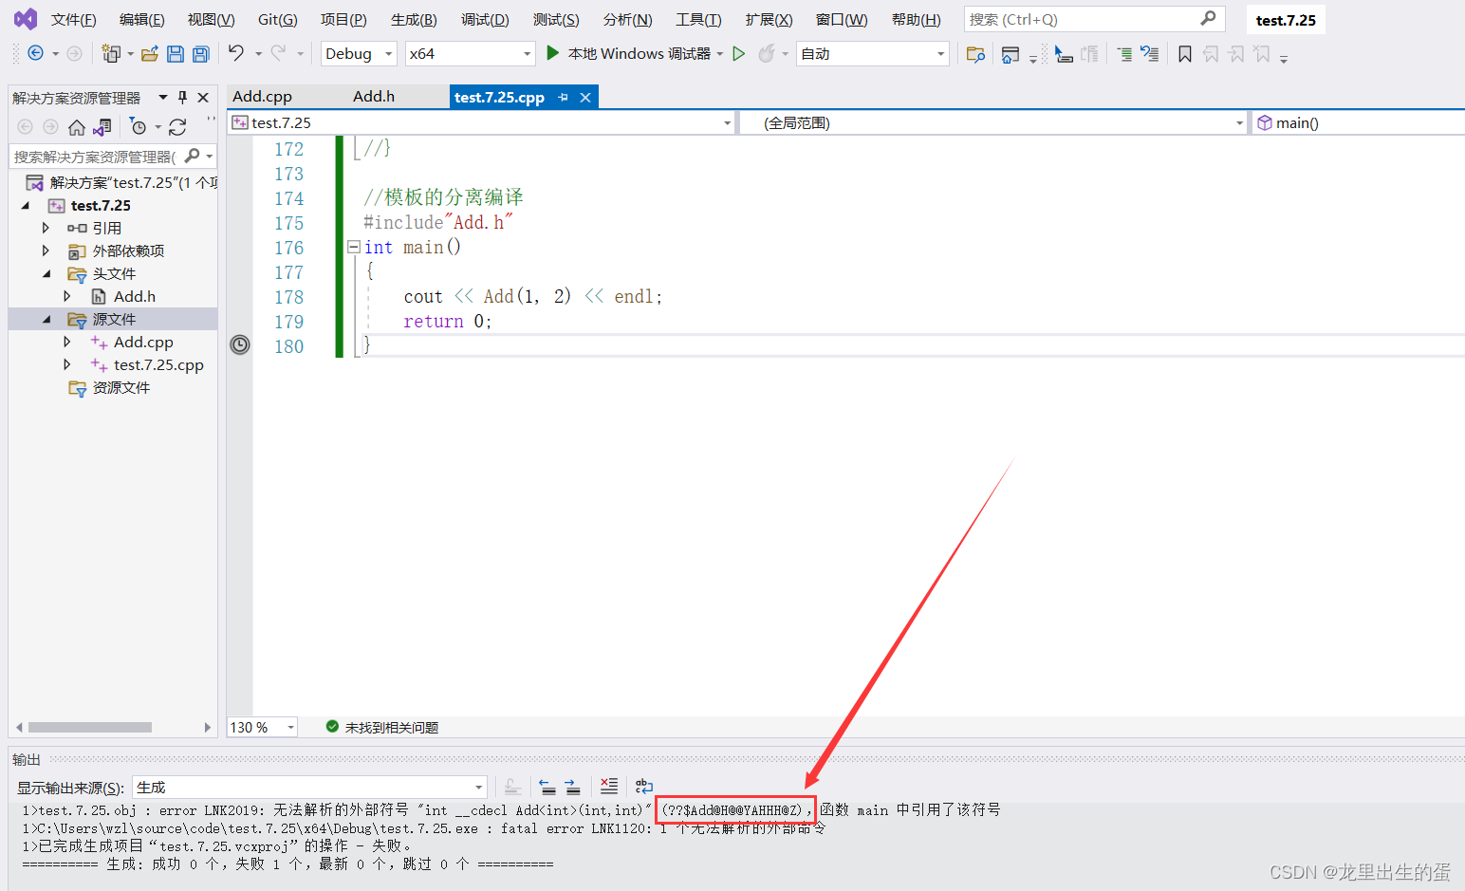Image resolution: width=1465 pixels, height=891 pixels.
Task: Pin the Solution Explorer panel
Action: pyautogui.click(x=183, y=98)
